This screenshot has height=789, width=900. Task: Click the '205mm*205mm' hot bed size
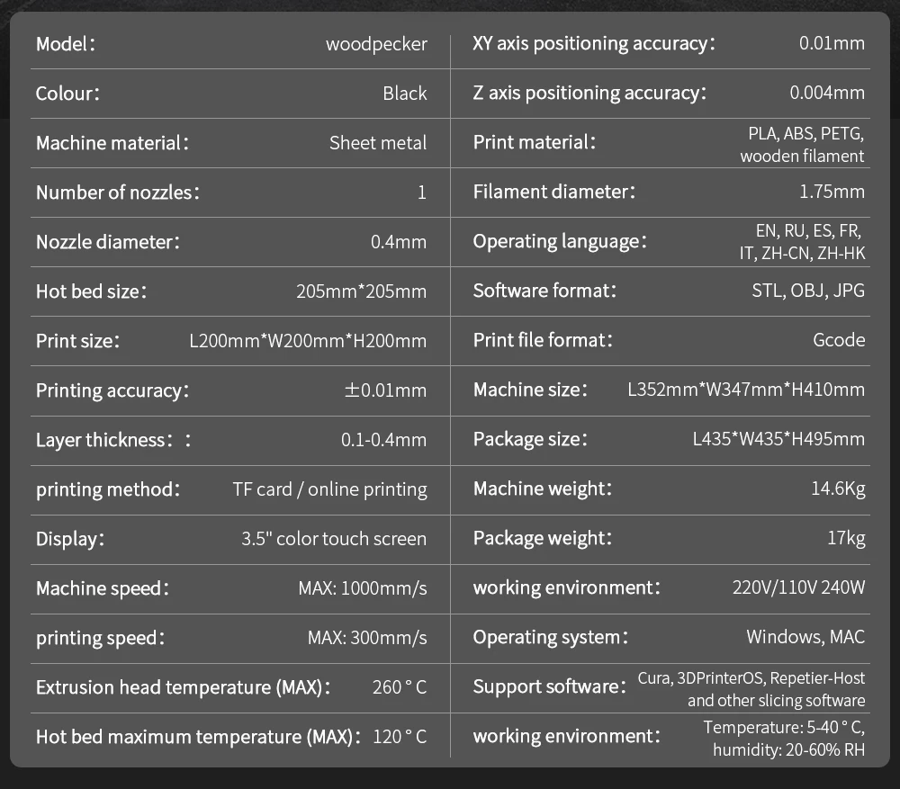(361, 291)
